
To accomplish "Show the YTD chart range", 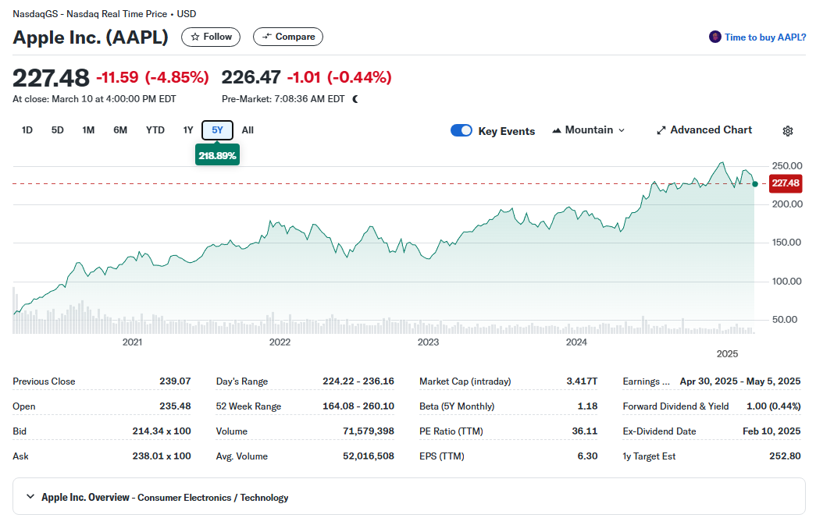I will (x=155, y=130).
